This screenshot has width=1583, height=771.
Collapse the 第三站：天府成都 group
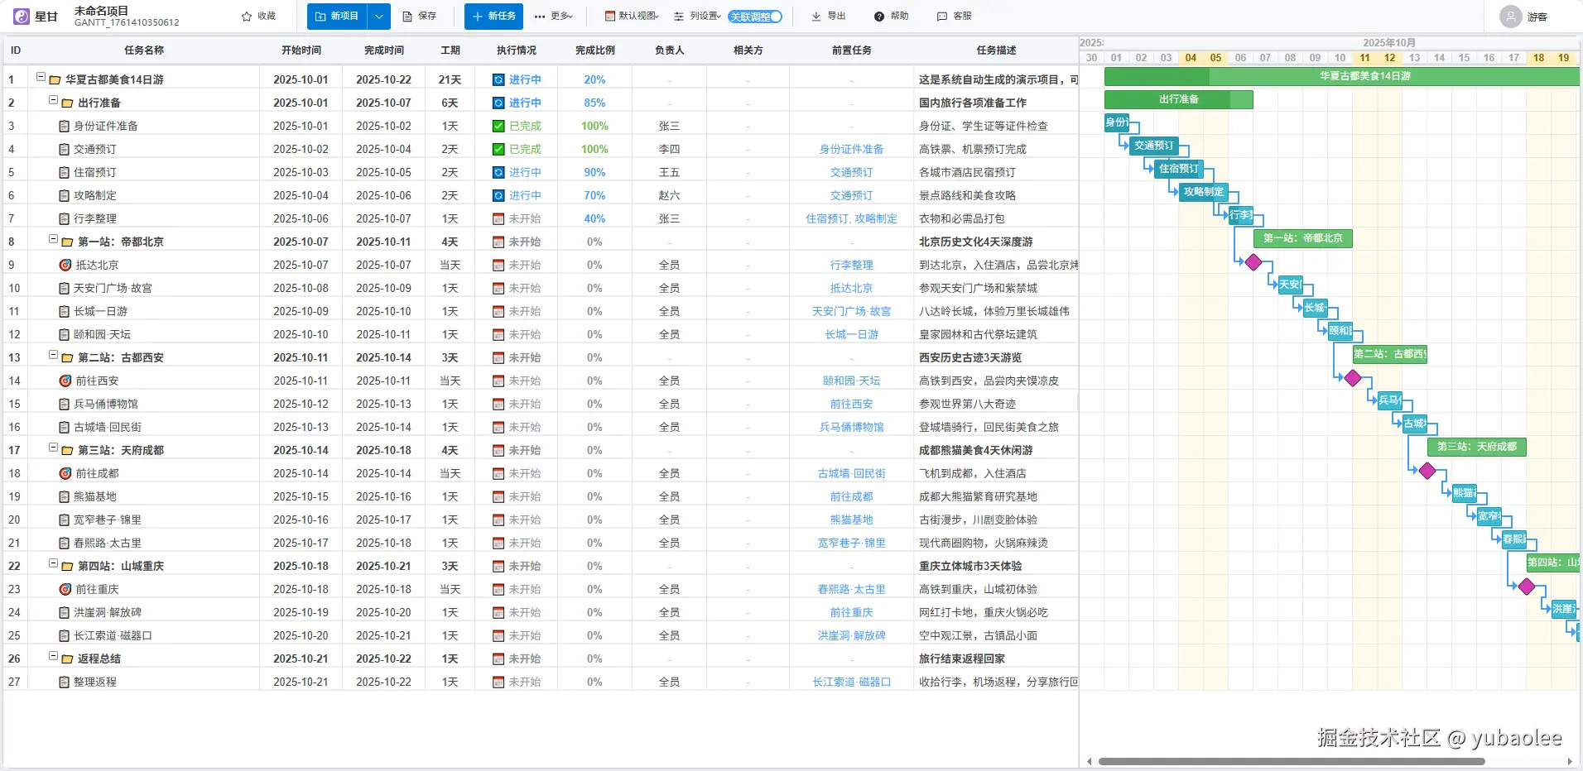[53, 448]
